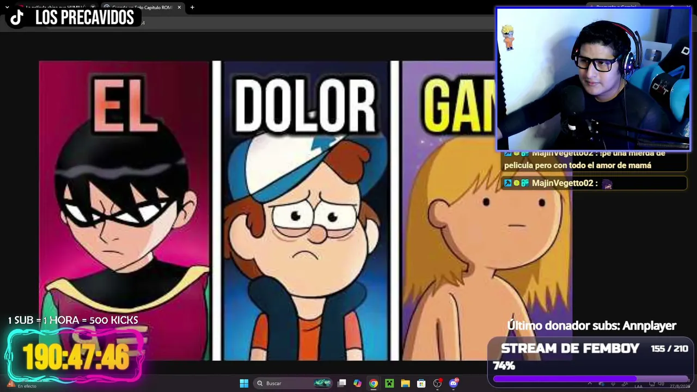Image resolution: width=697 pixels, height=392 pixels.
Task: Click the "1 SUB = 1 HORA = 500 KICKS" text
Action: [x=73, y=320]
